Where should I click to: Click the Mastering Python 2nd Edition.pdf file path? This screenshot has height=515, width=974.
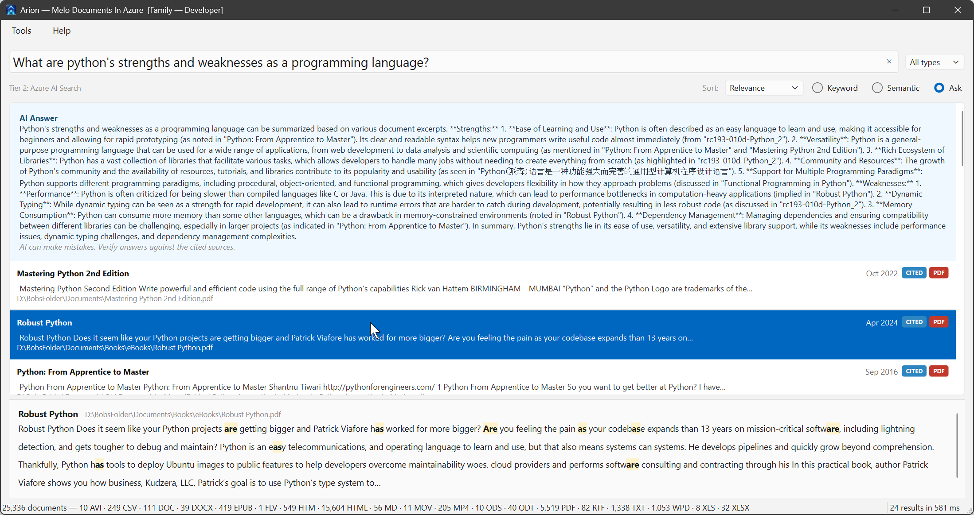pyautogui.click(x=115, y=298)
